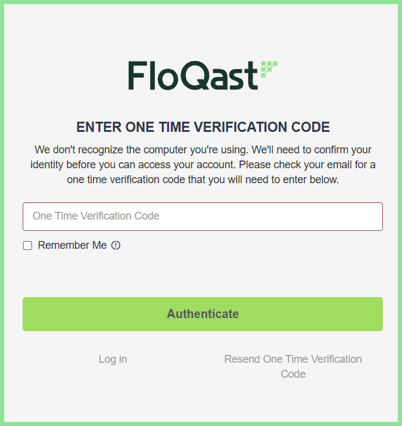The width and height of the screenshot is (402, 426).
Task: Submit the code with Authenticate
Action: [202, 314]
